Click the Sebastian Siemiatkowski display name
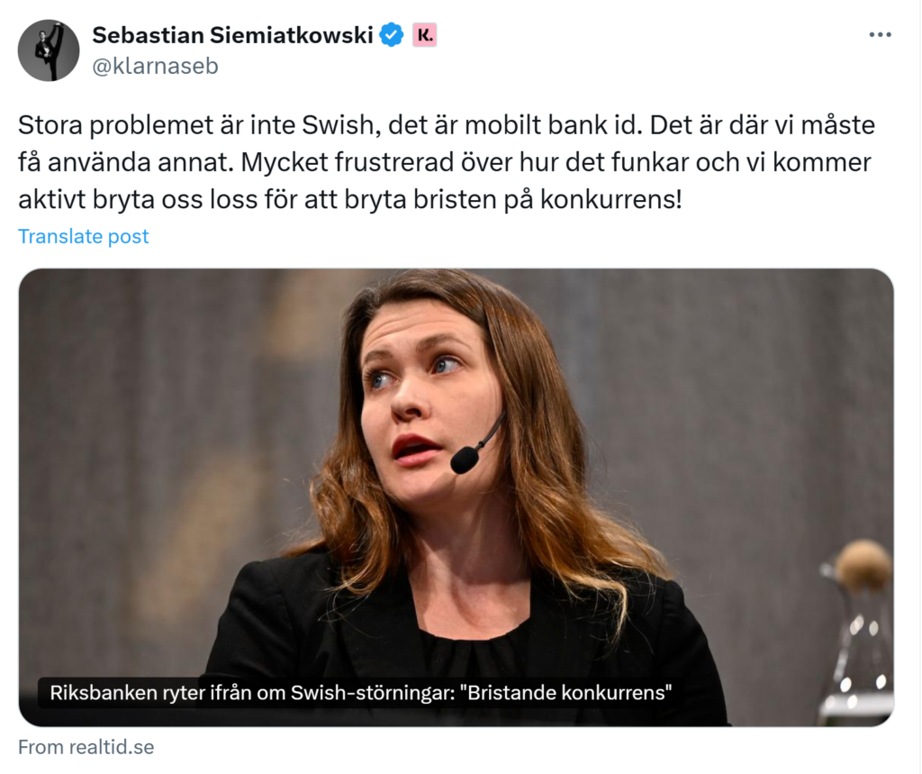The height and width of the screenshot is (774, 922). 233,36
